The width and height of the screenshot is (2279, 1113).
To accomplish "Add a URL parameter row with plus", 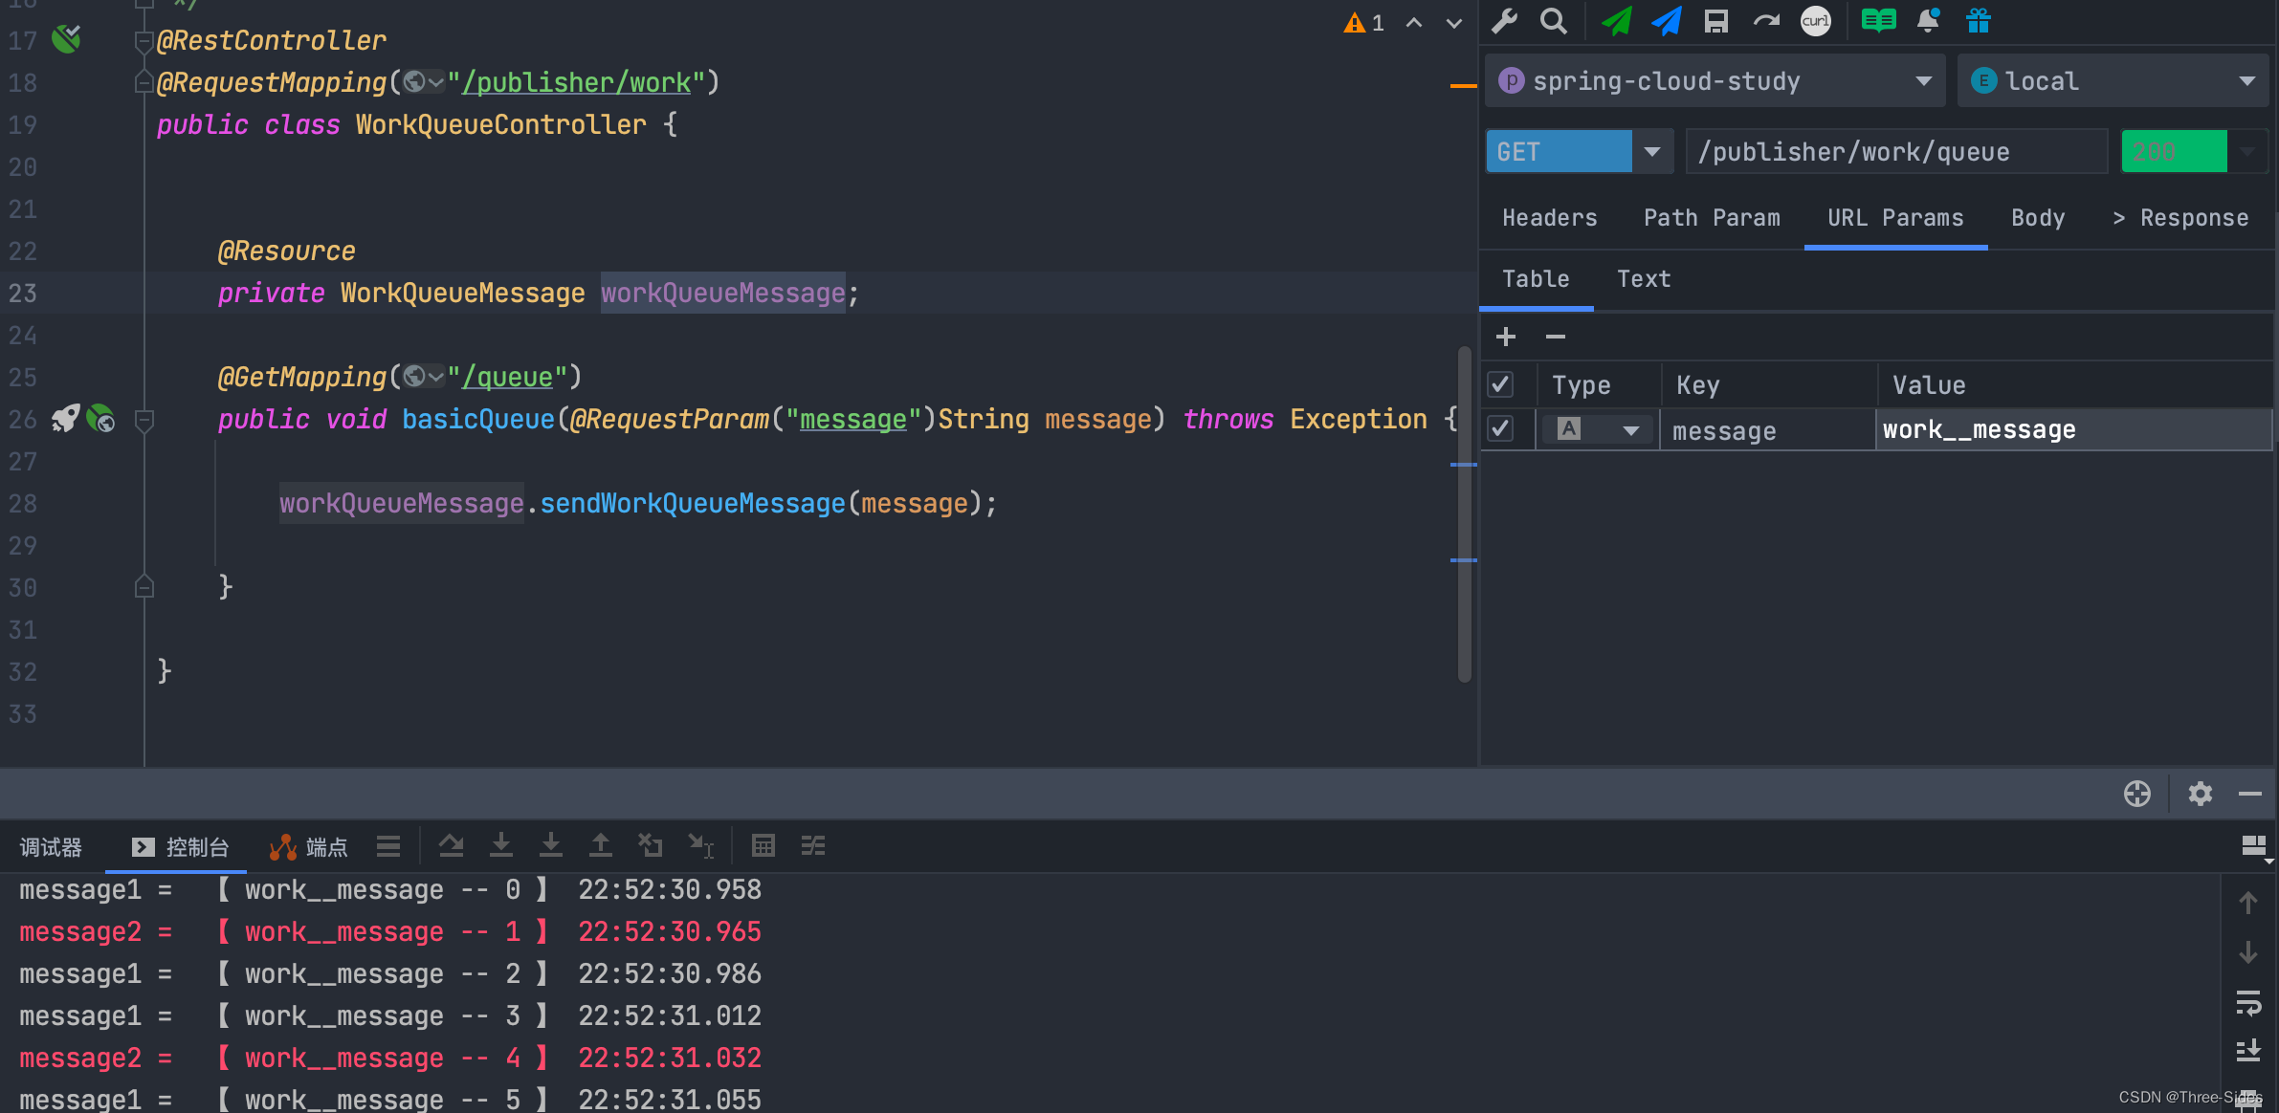I will pyautogui.click(x=1506, y=337).
